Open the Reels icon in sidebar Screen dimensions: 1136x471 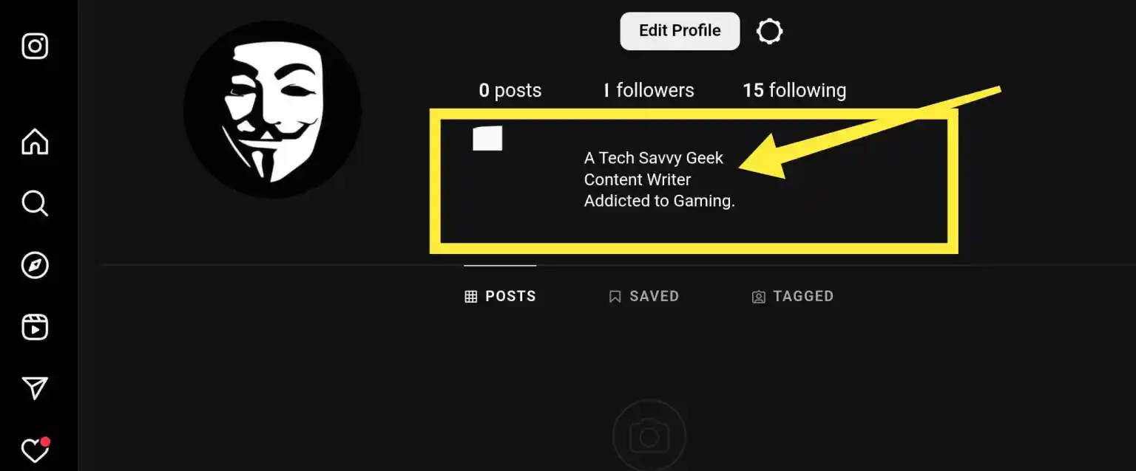[x=35, y=327]
